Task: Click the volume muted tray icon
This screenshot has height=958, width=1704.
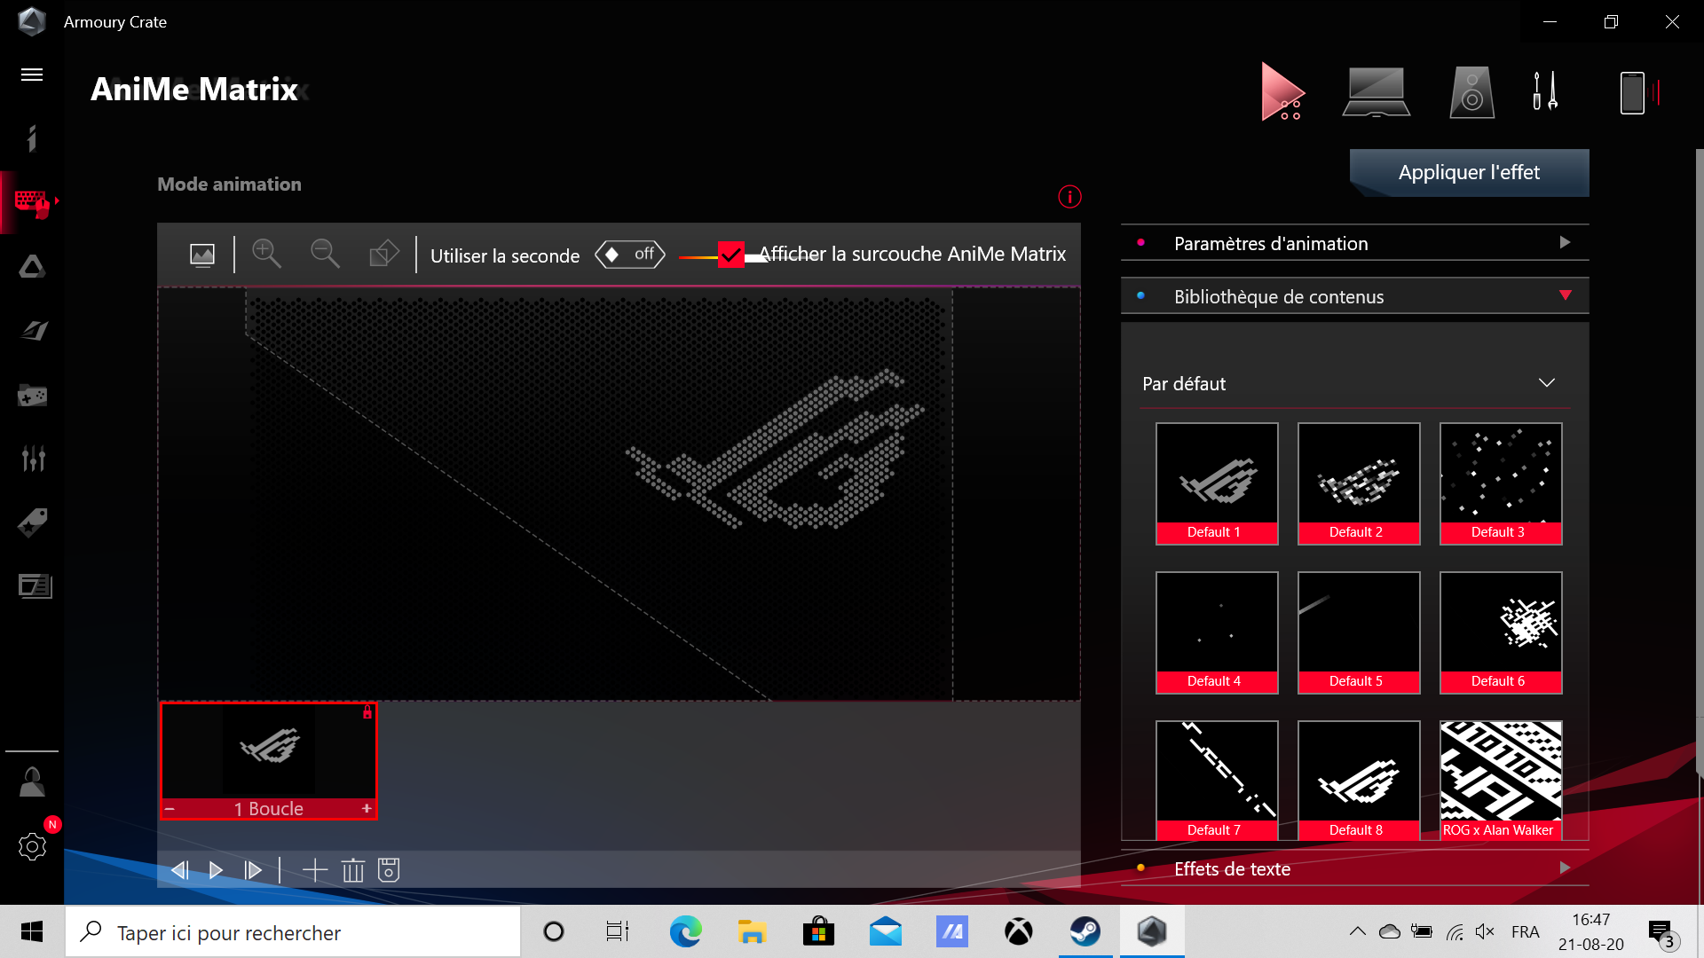Action: pyautogui.click(x=1485, y=931)
